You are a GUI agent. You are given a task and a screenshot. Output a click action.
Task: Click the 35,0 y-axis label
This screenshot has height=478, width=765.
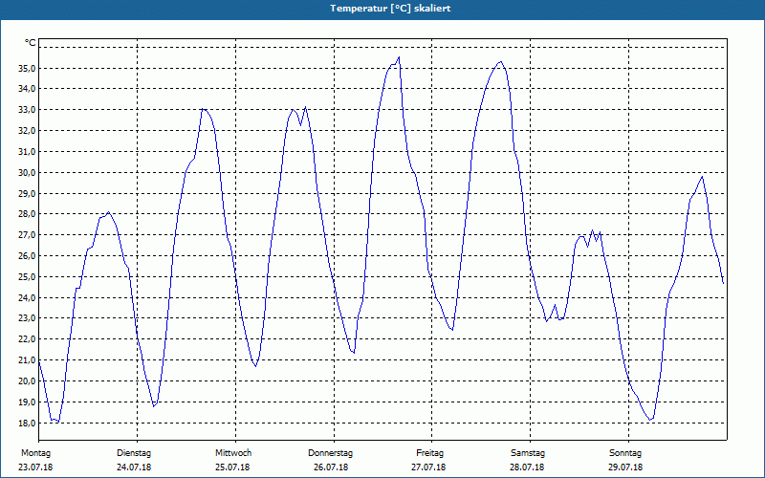pyautogui.click(x=27, y=68)
